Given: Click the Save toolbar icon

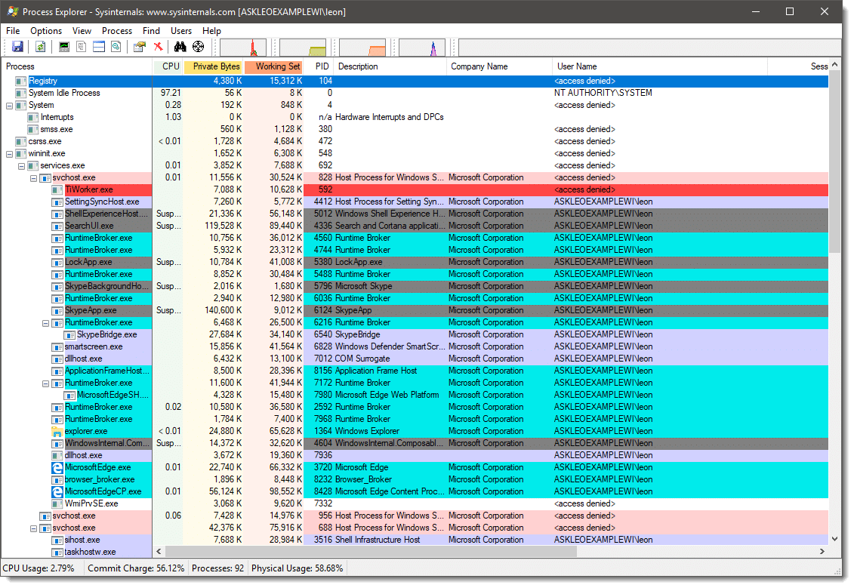Looking at the screenshot, I should (x=17, y=47).
